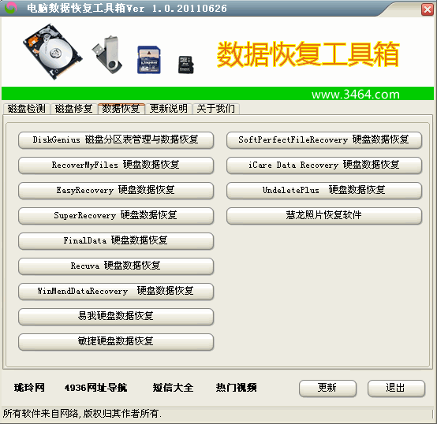Switch to the 磁盘检测 tab
The image size is (437, 424).
coord(27,109)
